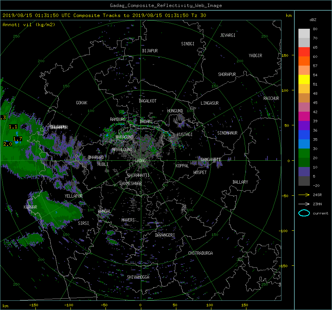Viewport: 332px width, 310px height.
Task: Click the HUNGUND label
Action: pyautogui.click(x=175, y=111)
